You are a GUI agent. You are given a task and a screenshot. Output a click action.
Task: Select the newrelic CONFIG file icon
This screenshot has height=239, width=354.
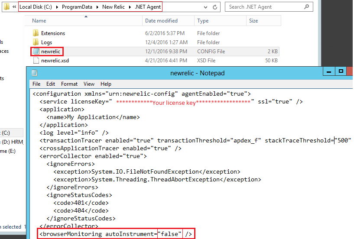pos(36,52)
